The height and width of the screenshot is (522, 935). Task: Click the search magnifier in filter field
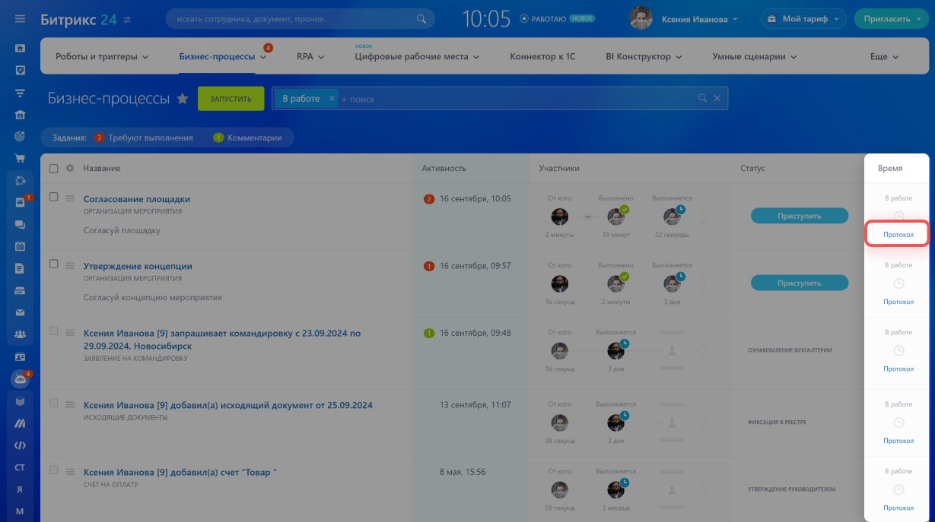pos(703,99)
